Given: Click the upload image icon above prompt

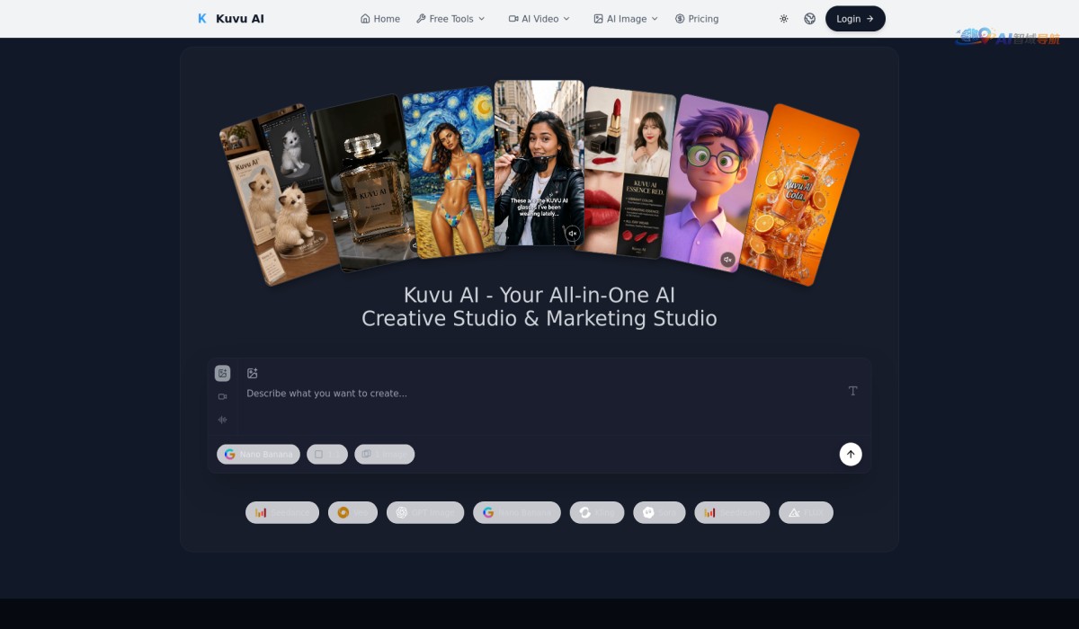Looking at the screenshot, I should [253, 373].
